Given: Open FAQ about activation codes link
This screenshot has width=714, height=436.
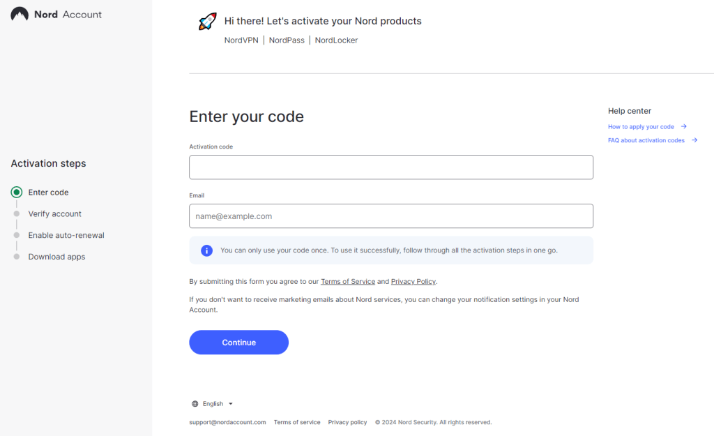Looking at the screenshot, I should (646, 140).
